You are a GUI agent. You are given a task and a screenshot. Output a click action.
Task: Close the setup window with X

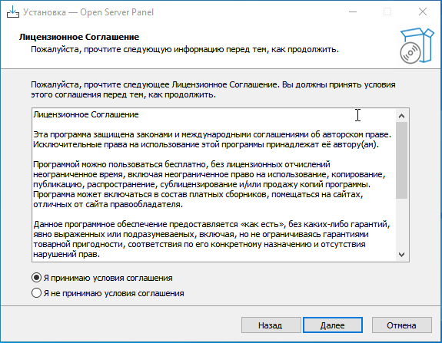423,12
